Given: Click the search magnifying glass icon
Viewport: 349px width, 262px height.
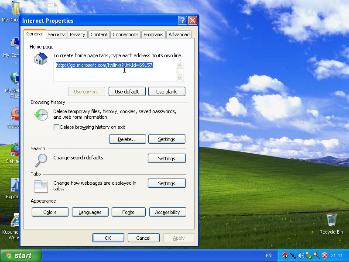Looking at the screenshot, I should click(x=41, y=160).
